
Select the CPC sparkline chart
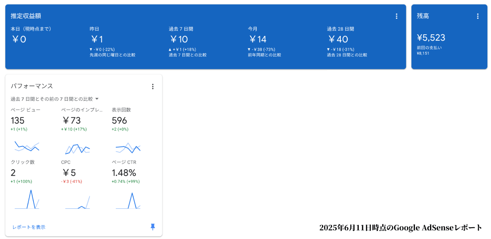click(x=77, y=202)
